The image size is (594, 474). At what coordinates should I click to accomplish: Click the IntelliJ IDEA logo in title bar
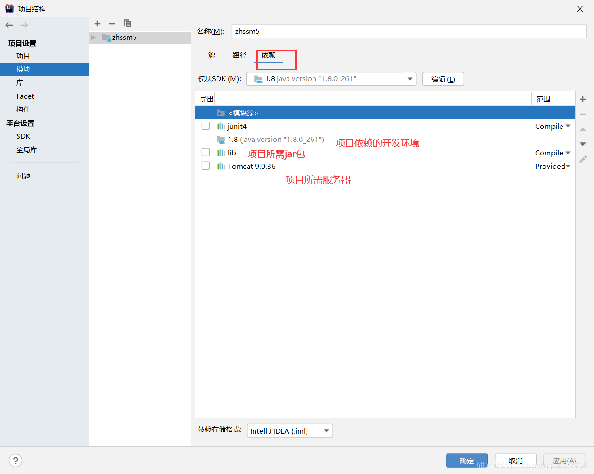click(9, 8)
